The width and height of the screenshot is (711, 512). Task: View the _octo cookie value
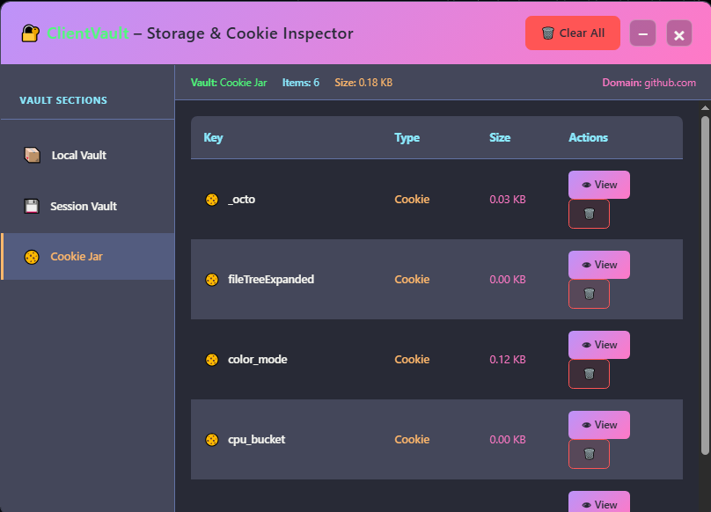point(598,185)
